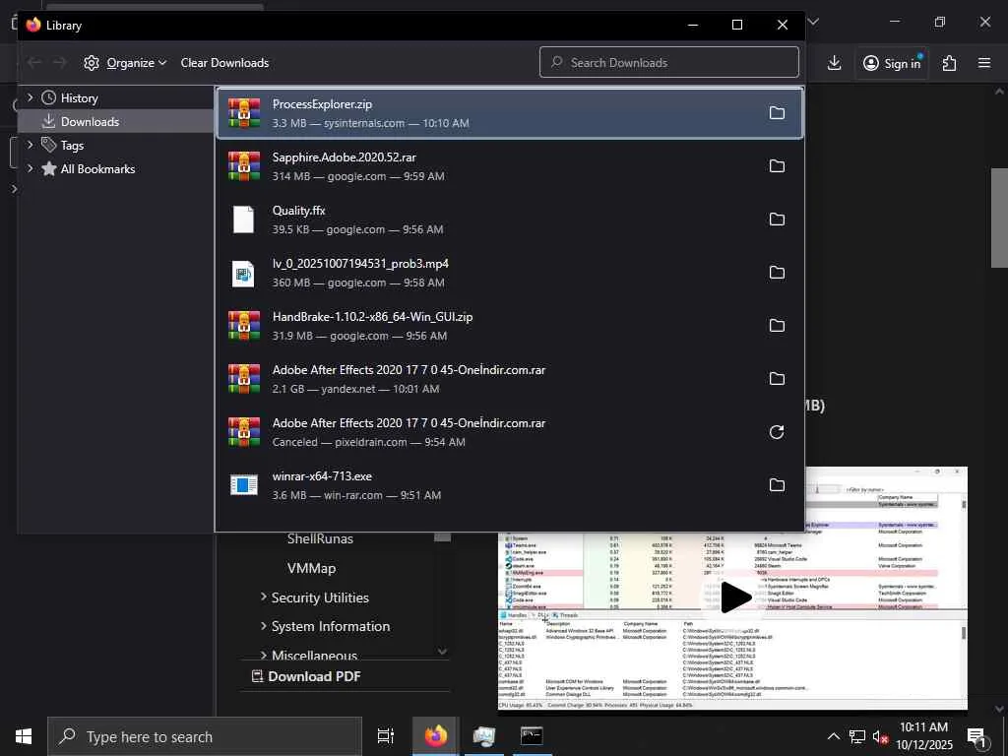Click the Firefox page vertical scrollbar thumb
Viewport: 1008px width, 756px height.
[998, 218]
